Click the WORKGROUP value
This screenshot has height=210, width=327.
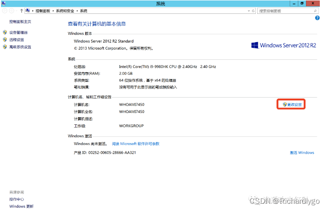coord(131,126)
